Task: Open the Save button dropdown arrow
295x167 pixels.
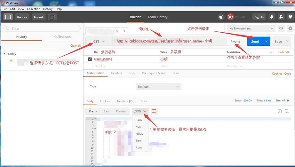Action: point(287,41)
